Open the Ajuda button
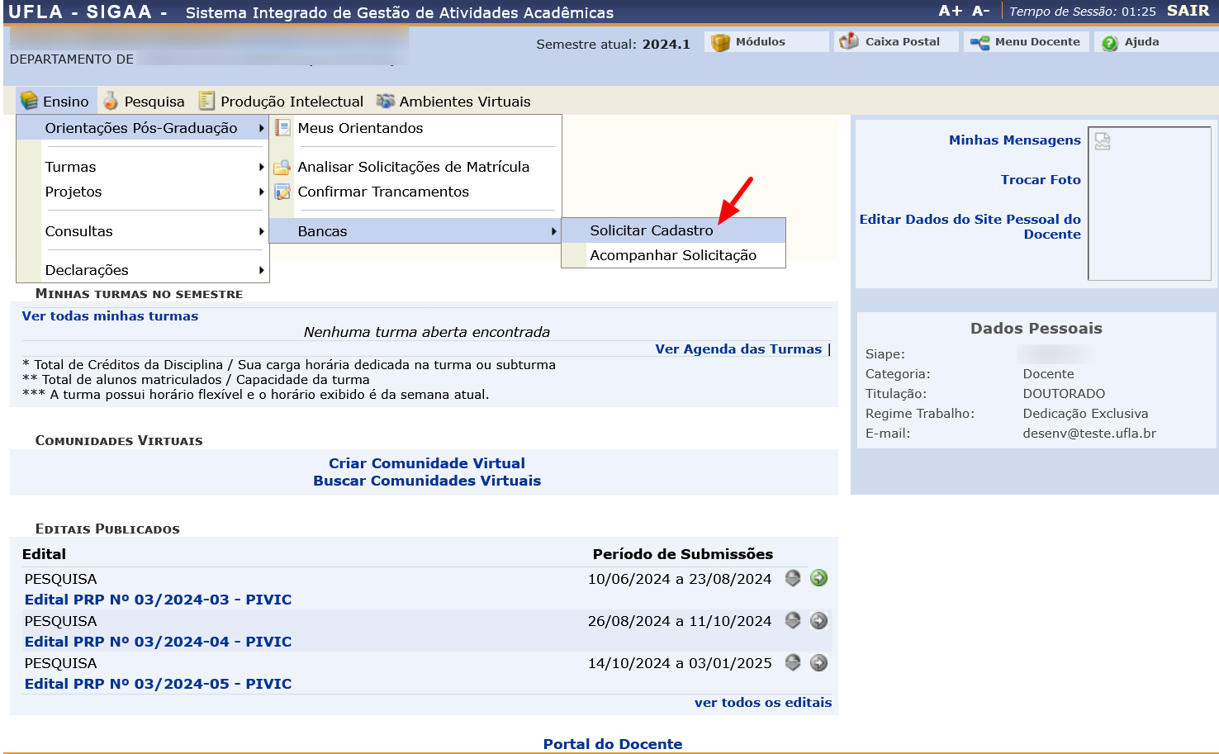 click(x=1156, y=42)
